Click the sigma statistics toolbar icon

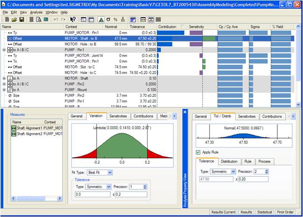(x=108, y=20)
